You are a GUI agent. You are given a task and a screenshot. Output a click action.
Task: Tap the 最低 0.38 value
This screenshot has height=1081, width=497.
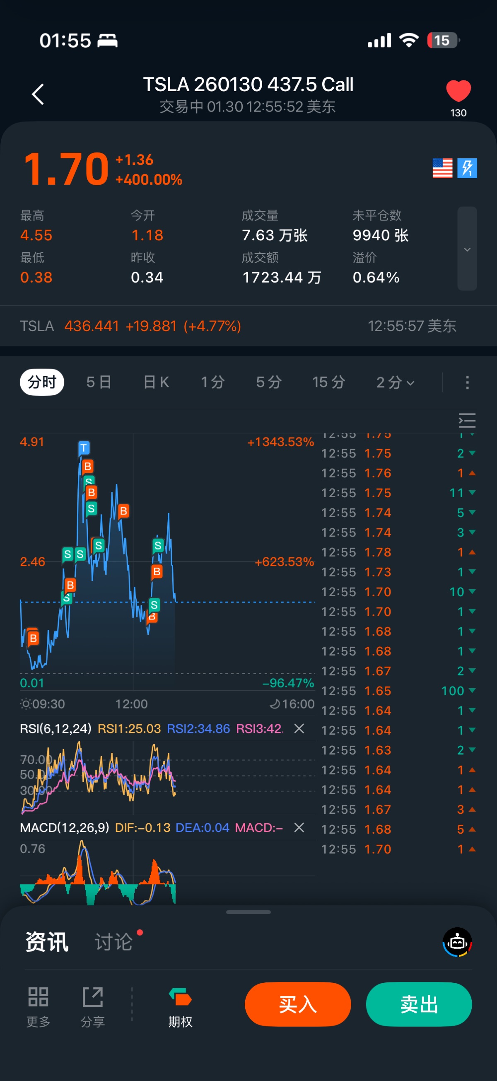click(36, 277)
